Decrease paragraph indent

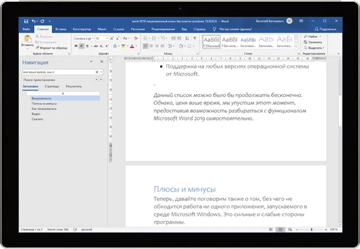point(173,38)
